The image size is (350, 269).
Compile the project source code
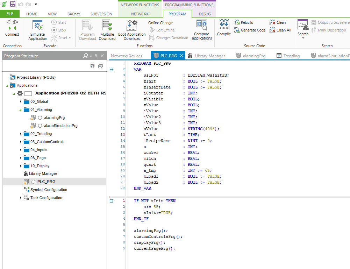coord(224,26)
